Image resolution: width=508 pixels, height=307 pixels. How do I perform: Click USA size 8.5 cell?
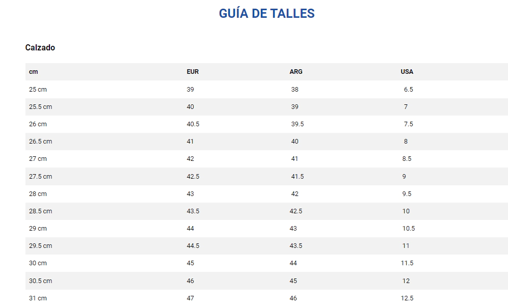pyautogui.click(x=407, y=159)
